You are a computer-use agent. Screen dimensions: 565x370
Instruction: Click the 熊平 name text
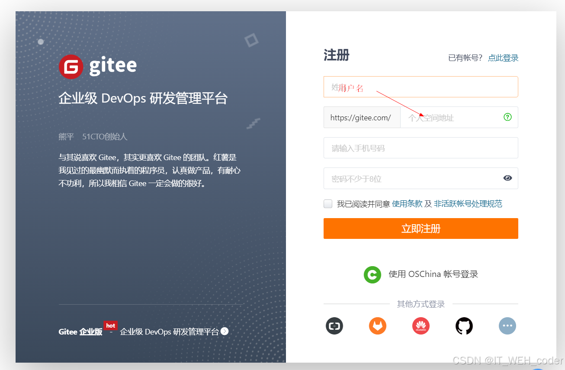66,137
